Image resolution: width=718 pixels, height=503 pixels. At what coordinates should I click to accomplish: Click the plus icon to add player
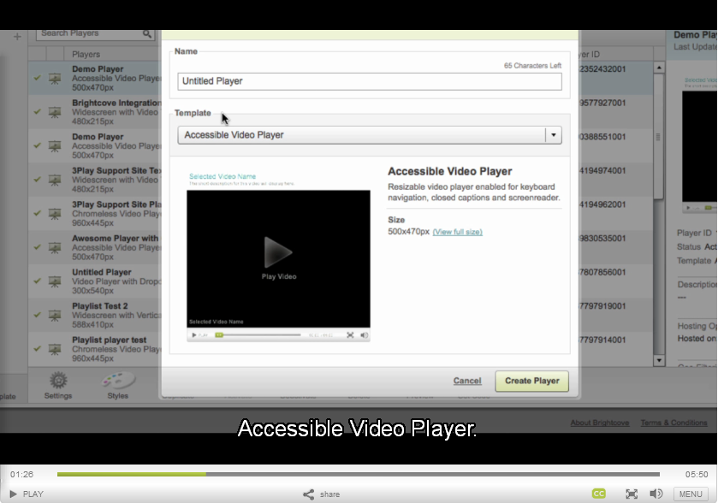pyautogui.click(x=17, y=37)
